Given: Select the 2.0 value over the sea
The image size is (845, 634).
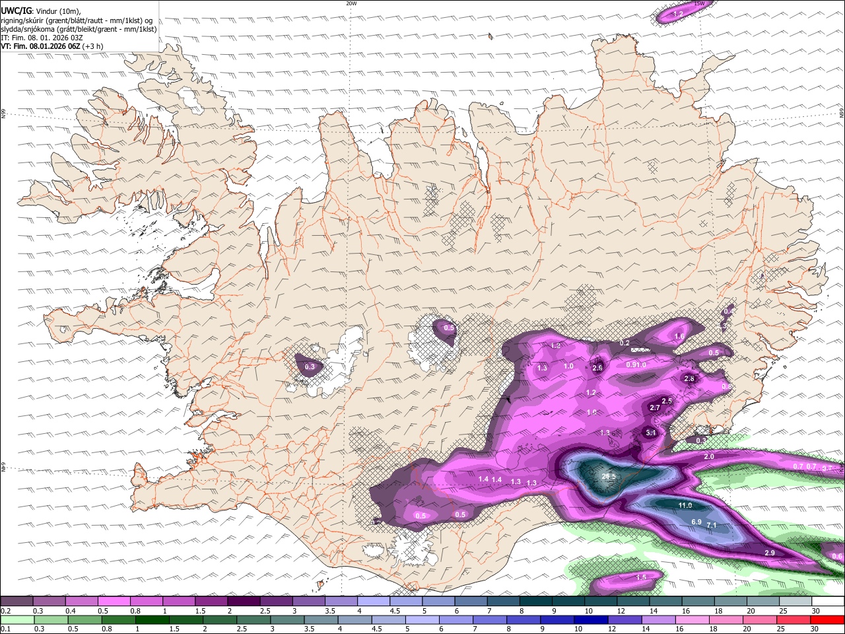Looking at the screenshot, I should click(x=709, y=456).
